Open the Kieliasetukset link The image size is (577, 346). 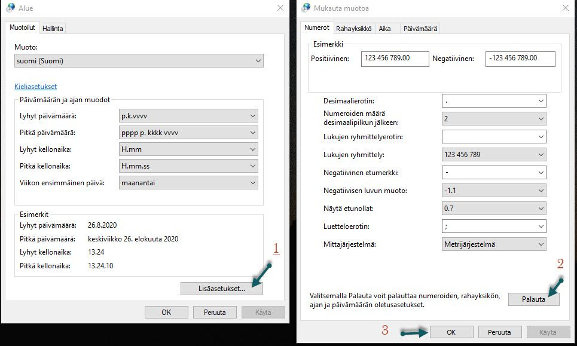tap(35, 87)
